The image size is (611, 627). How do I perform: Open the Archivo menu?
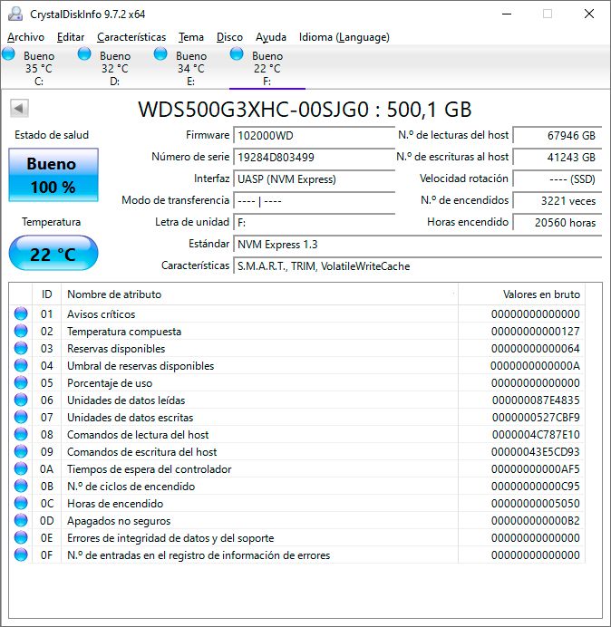[25, 37]
